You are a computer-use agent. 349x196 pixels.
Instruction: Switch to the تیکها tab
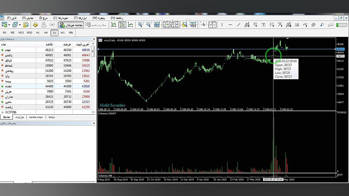[x=52, y=117]
